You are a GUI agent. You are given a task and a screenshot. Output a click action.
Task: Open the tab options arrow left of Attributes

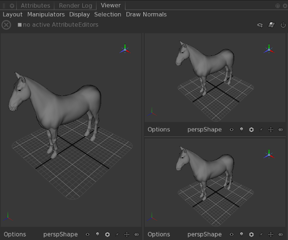[x=12, y=6]
